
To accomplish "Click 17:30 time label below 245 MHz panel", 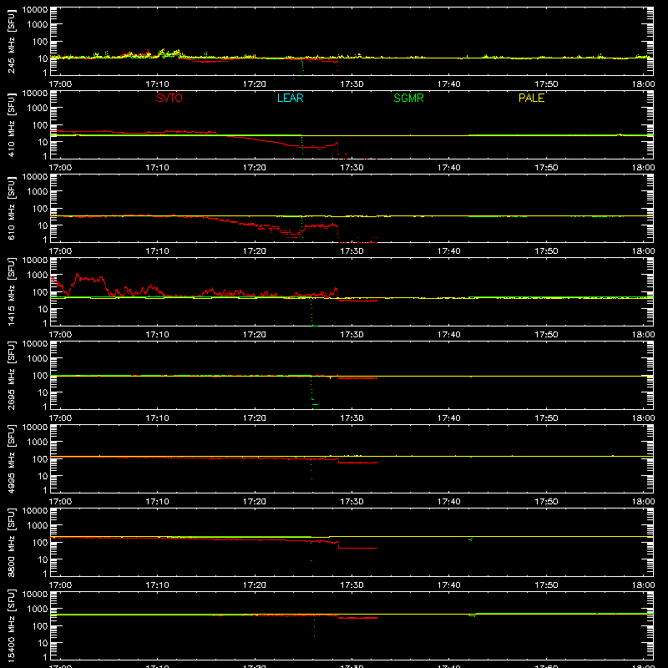I will point(352,84).
